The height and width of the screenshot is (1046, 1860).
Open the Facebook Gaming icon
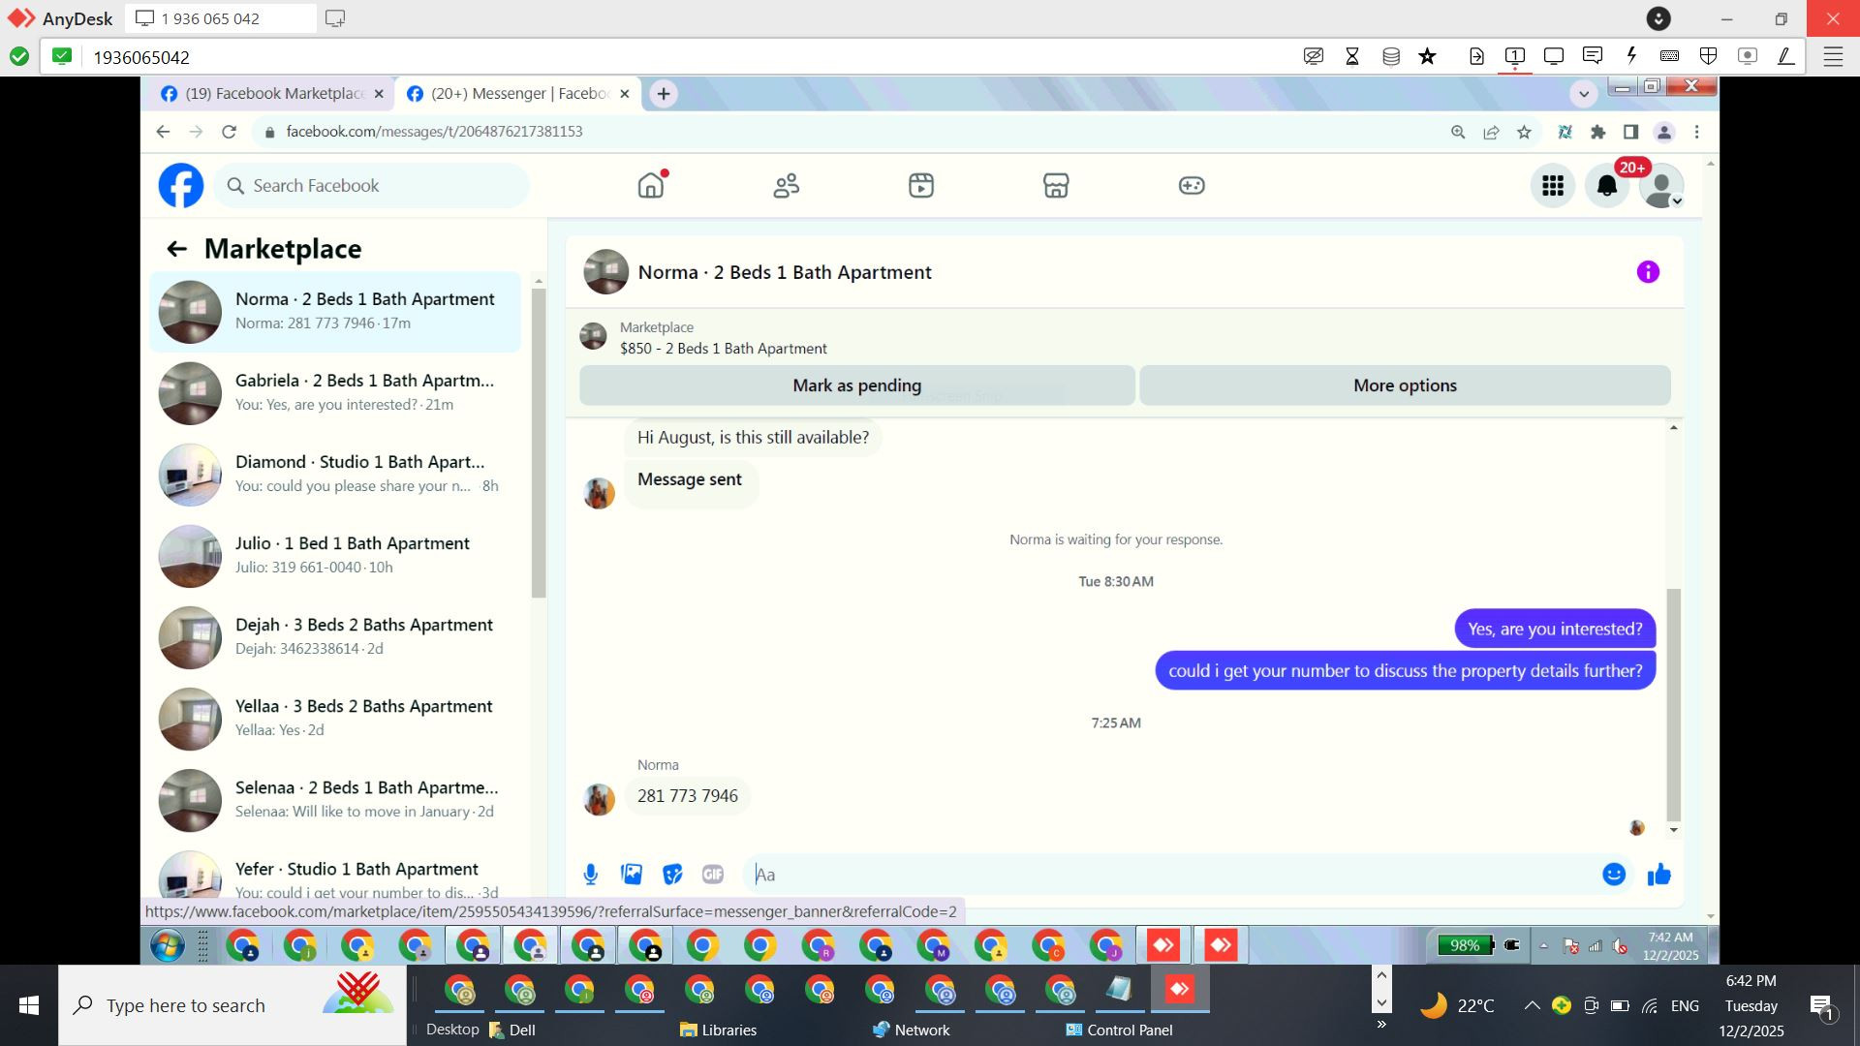(x=1192, y=185)
